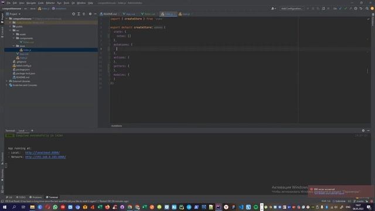This screenshot has width=375, height=211.
Task: Open the Project side tool window
Action: click(x=2, y=18)
